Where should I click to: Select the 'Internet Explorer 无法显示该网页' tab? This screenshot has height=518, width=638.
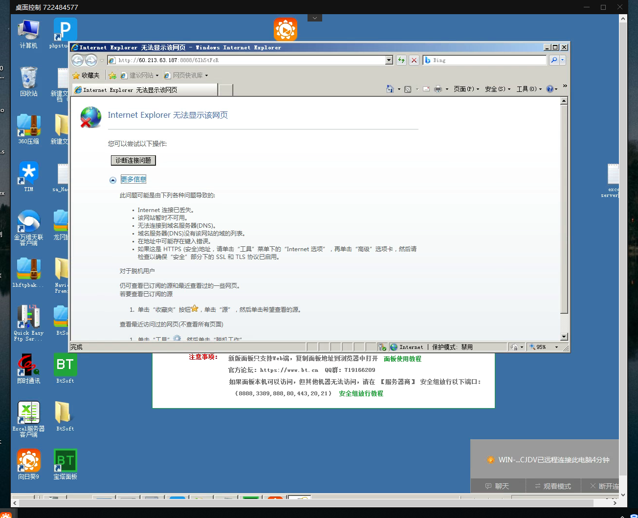pyautogui.click(x=145, y=90)
